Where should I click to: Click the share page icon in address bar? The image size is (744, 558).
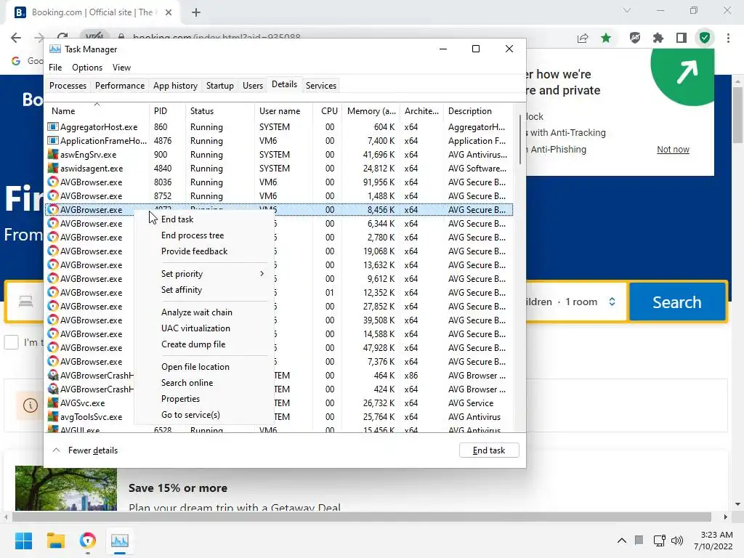tap(583, 38)
